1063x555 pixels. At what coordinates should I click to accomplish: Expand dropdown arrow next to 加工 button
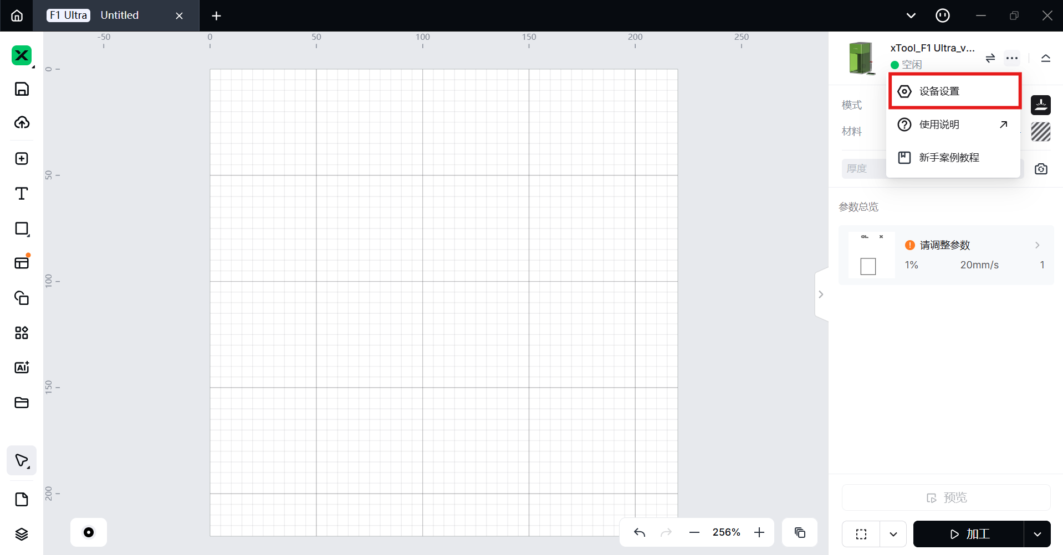1038,534
